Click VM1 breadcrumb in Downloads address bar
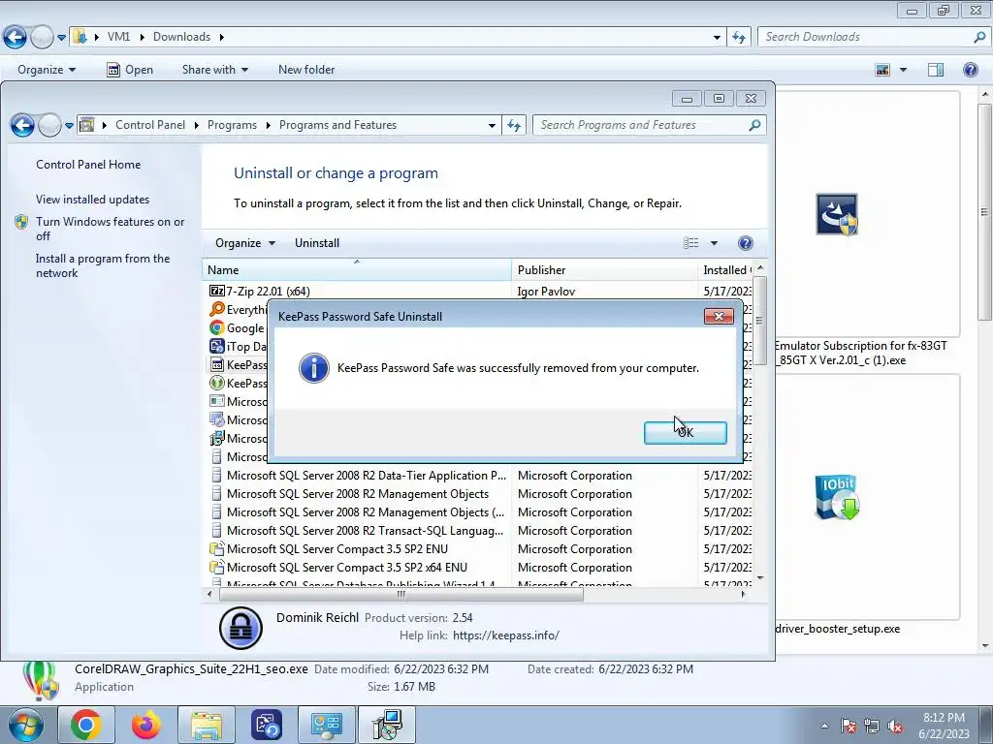The image size is (993, 744). [x=118, y=37]
